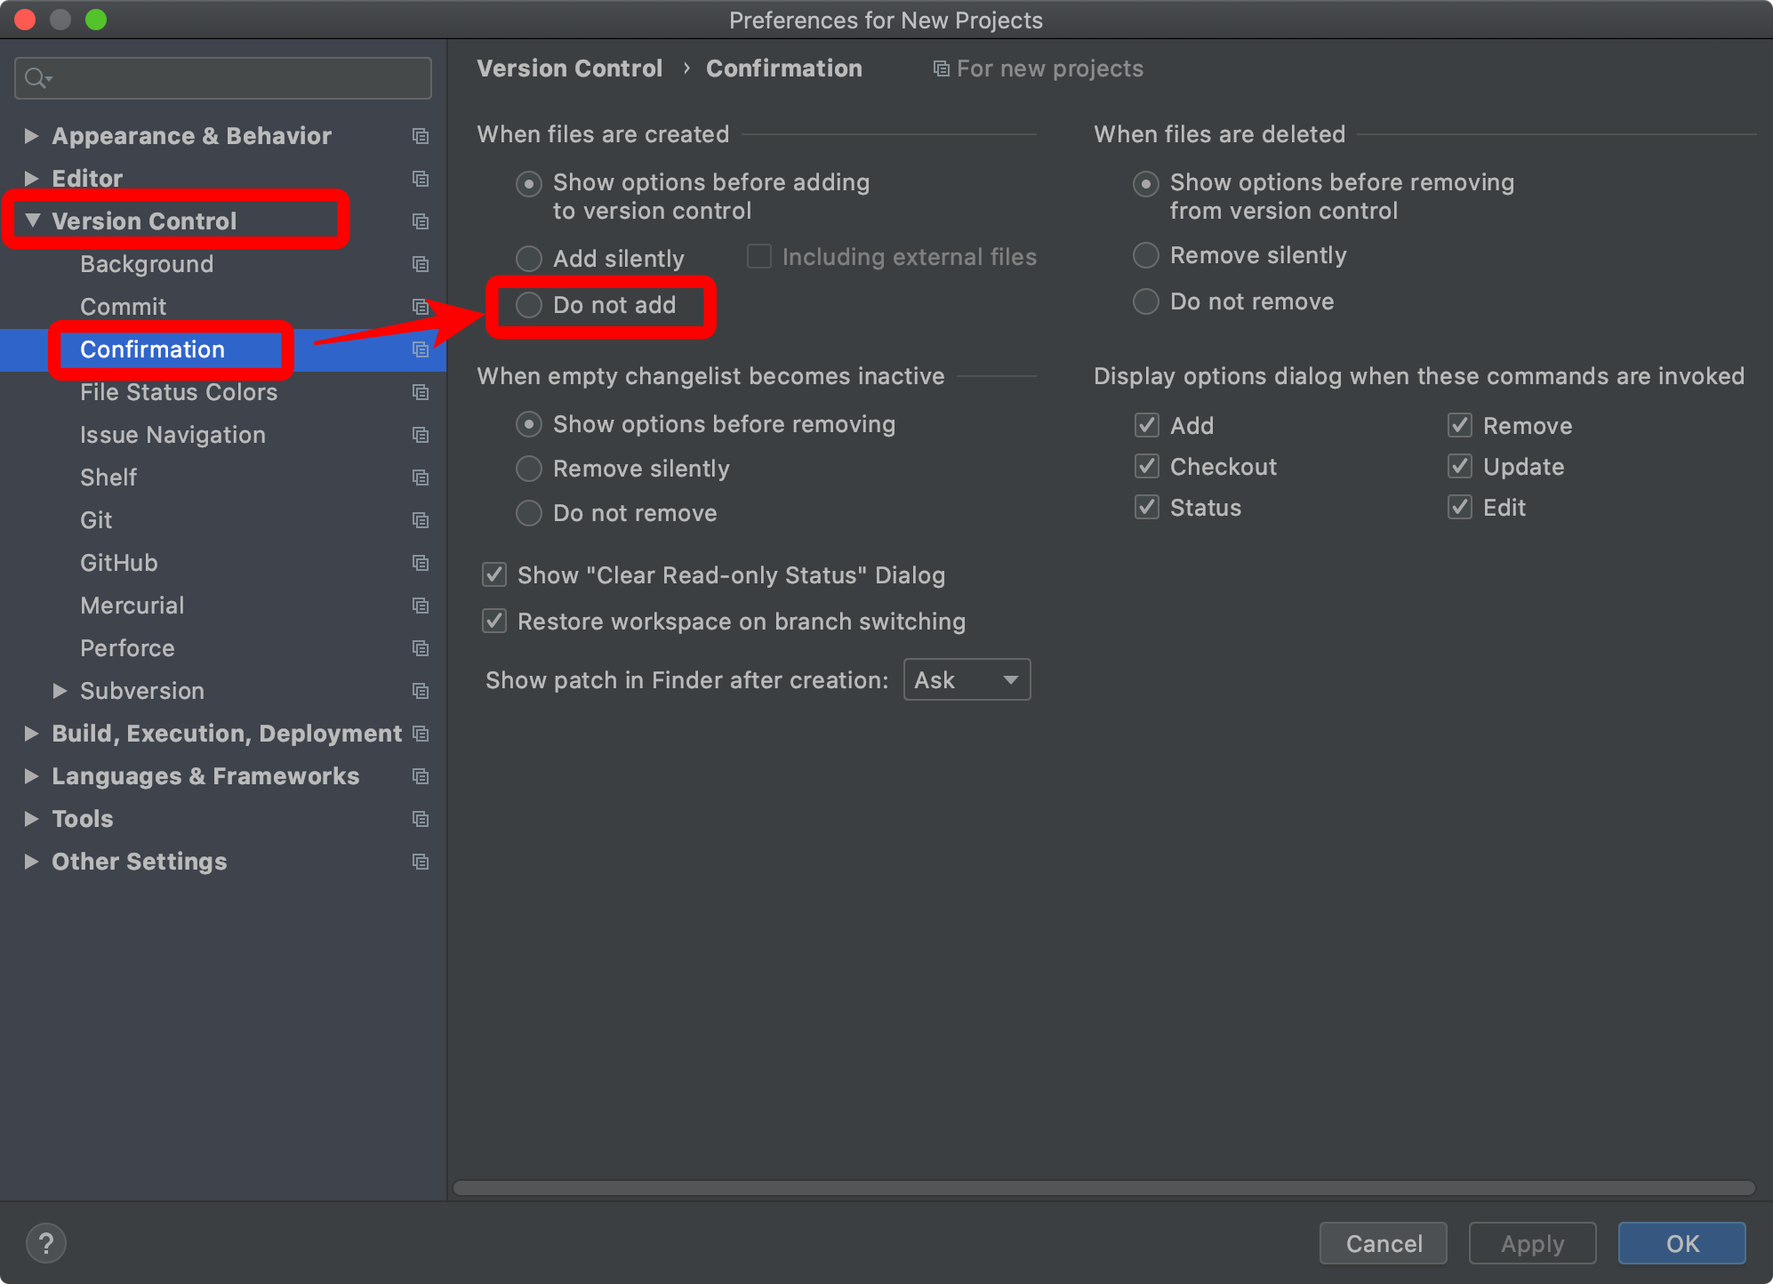This screenshot has height=1284, width=1773.
Task: Click project-level icon beside Other Settings
Action: pos(421,862)
